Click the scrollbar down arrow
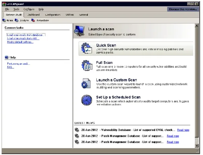This screenshot has width=203, height=155. 196,146
